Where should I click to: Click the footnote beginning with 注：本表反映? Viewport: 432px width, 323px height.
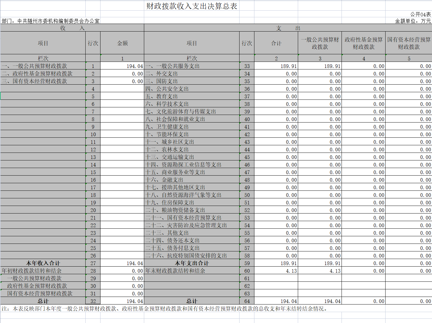tap(164, 309)
